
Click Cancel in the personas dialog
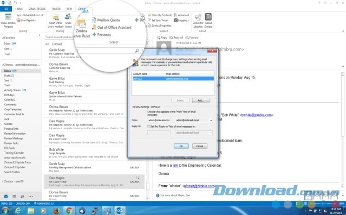coord(200,146)
